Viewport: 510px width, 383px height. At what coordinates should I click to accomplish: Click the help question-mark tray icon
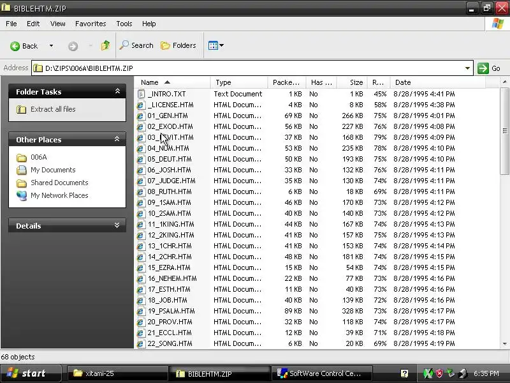tap(405, 373)
